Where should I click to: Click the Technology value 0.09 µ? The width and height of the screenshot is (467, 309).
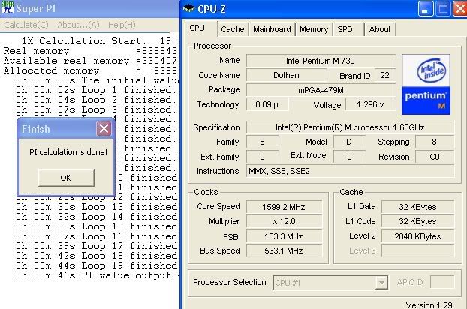[x=267, y=104]
